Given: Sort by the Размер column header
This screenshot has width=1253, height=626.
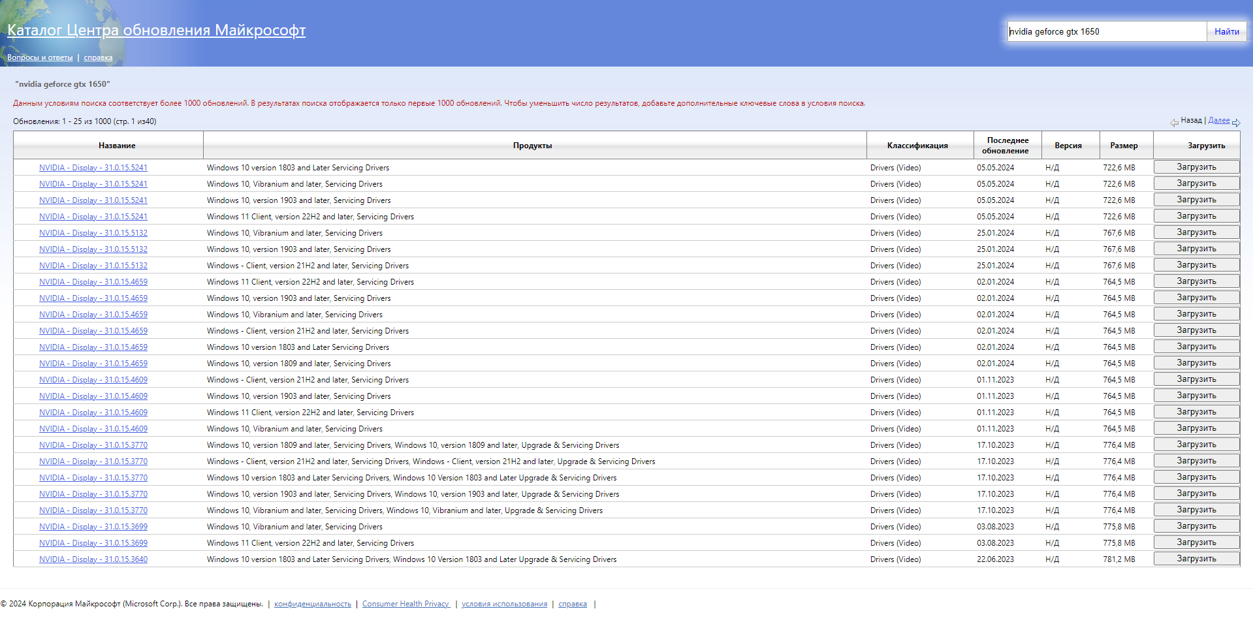Looking at the screenshot, I should (x=1124, y=146).
